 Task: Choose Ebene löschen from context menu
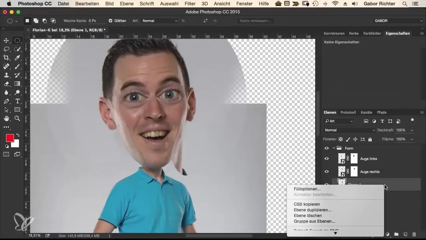click(308, 216)
